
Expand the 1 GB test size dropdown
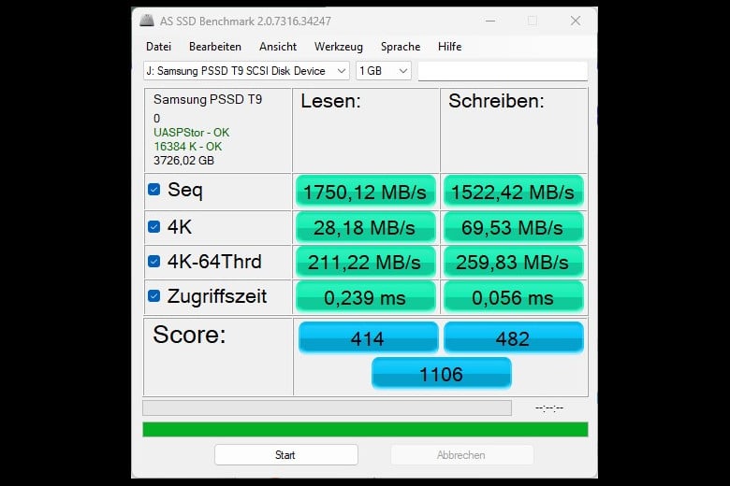click(x=384, y=71)
